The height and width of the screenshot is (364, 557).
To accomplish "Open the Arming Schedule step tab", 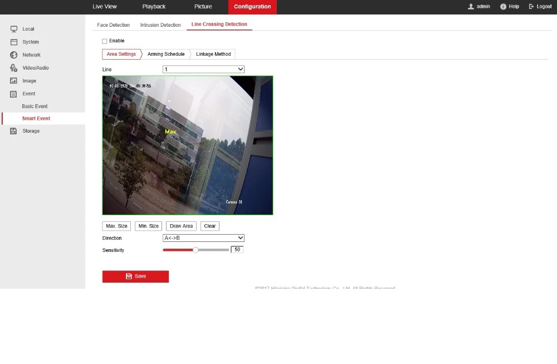I will point(166,54).
